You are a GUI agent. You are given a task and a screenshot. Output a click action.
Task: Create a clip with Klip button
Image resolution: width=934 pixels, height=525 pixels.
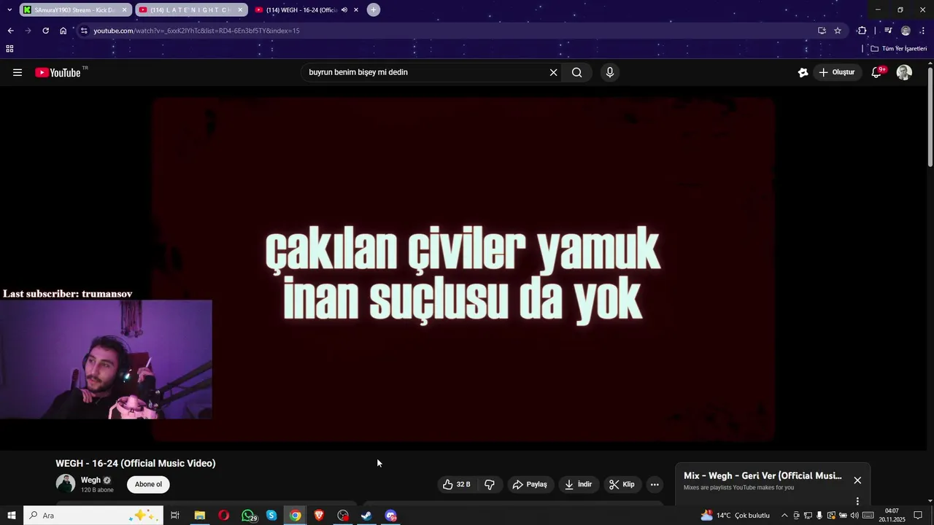click(622, 484)
